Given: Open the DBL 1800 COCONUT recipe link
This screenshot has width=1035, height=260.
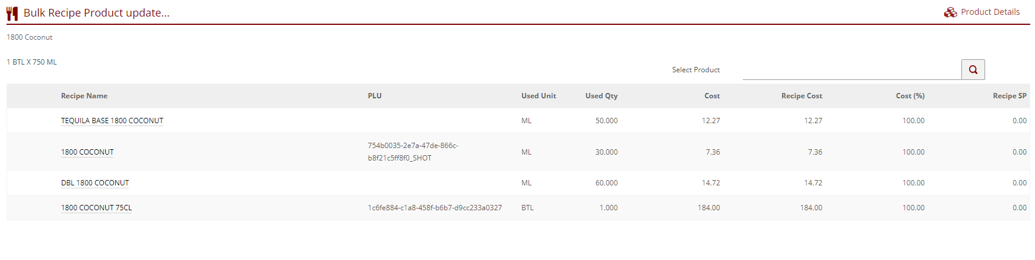Looking at the screenshot, I should [95, 183].
